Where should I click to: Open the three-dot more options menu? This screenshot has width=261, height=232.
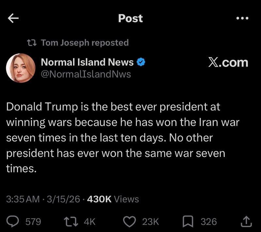(x=242, y=18)
